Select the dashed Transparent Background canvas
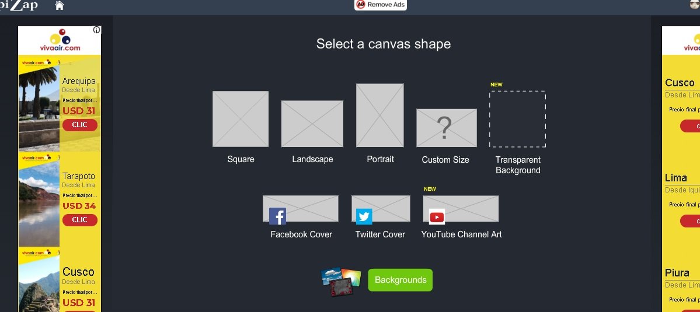This screenshot has width=700, height=312. (x=517, y=119)
